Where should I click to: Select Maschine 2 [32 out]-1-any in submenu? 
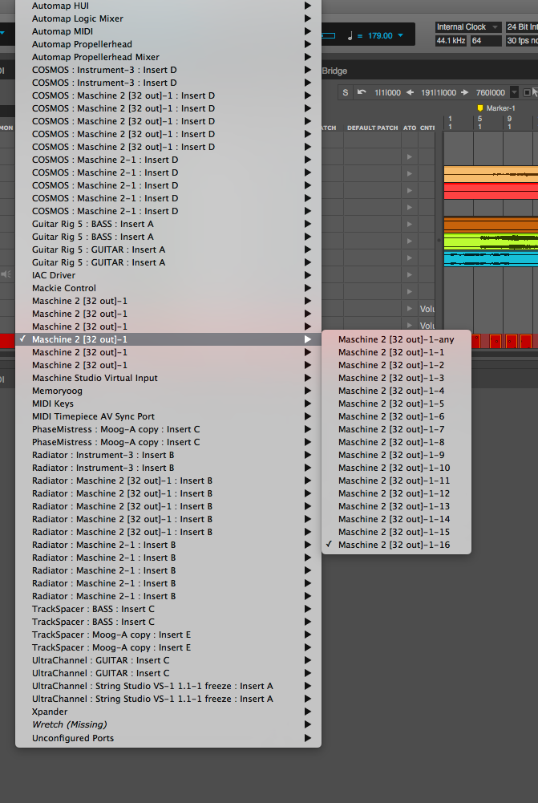pyautogui.click(x=396, y=339)
